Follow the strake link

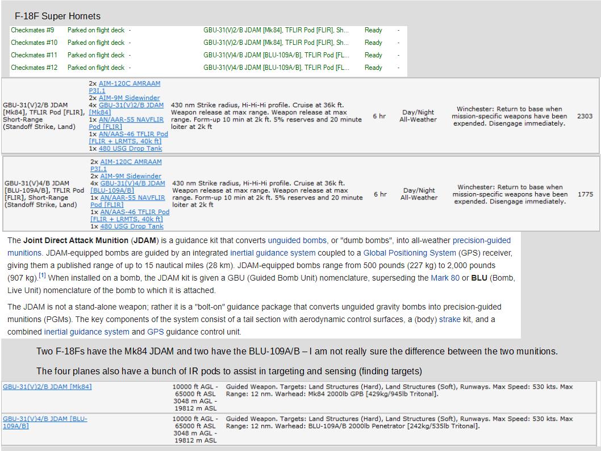(x=449, y=319)
